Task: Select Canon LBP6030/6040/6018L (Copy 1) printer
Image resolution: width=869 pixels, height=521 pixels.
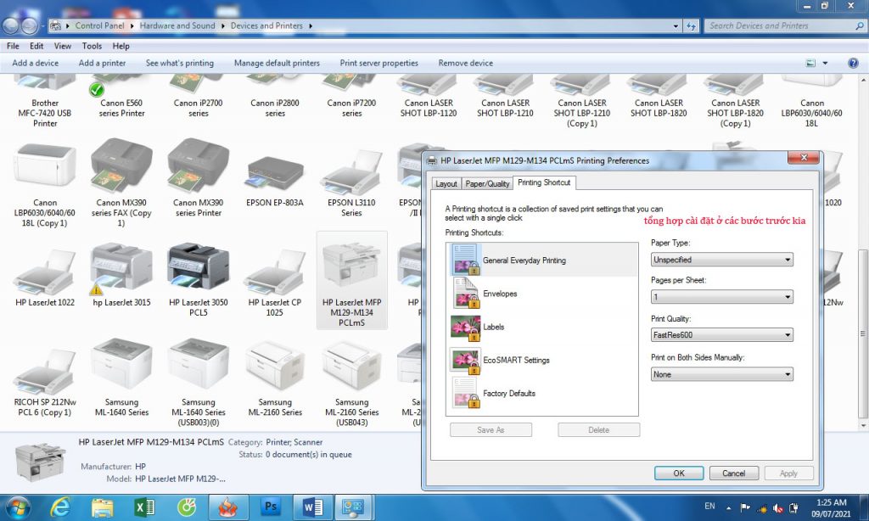Action: pos(45,185)
